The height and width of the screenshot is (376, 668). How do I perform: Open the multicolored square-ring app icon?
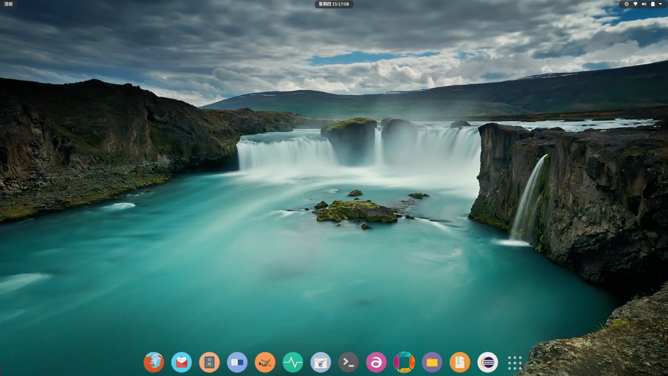pyautogui.click(x=404, y=362)
